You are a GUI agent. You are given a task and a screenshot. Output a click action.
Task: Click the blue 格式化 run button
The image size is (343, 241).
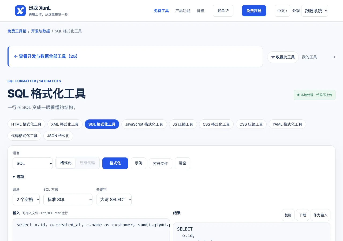click(x=115, y=163)
